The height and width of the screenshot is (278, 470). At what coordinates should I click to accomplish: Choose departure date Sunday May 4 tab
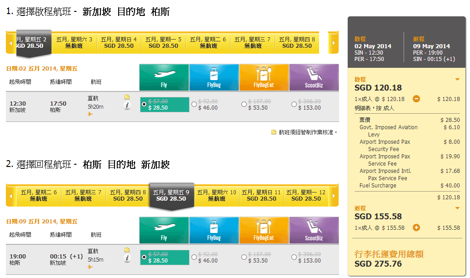click(119, 43)
